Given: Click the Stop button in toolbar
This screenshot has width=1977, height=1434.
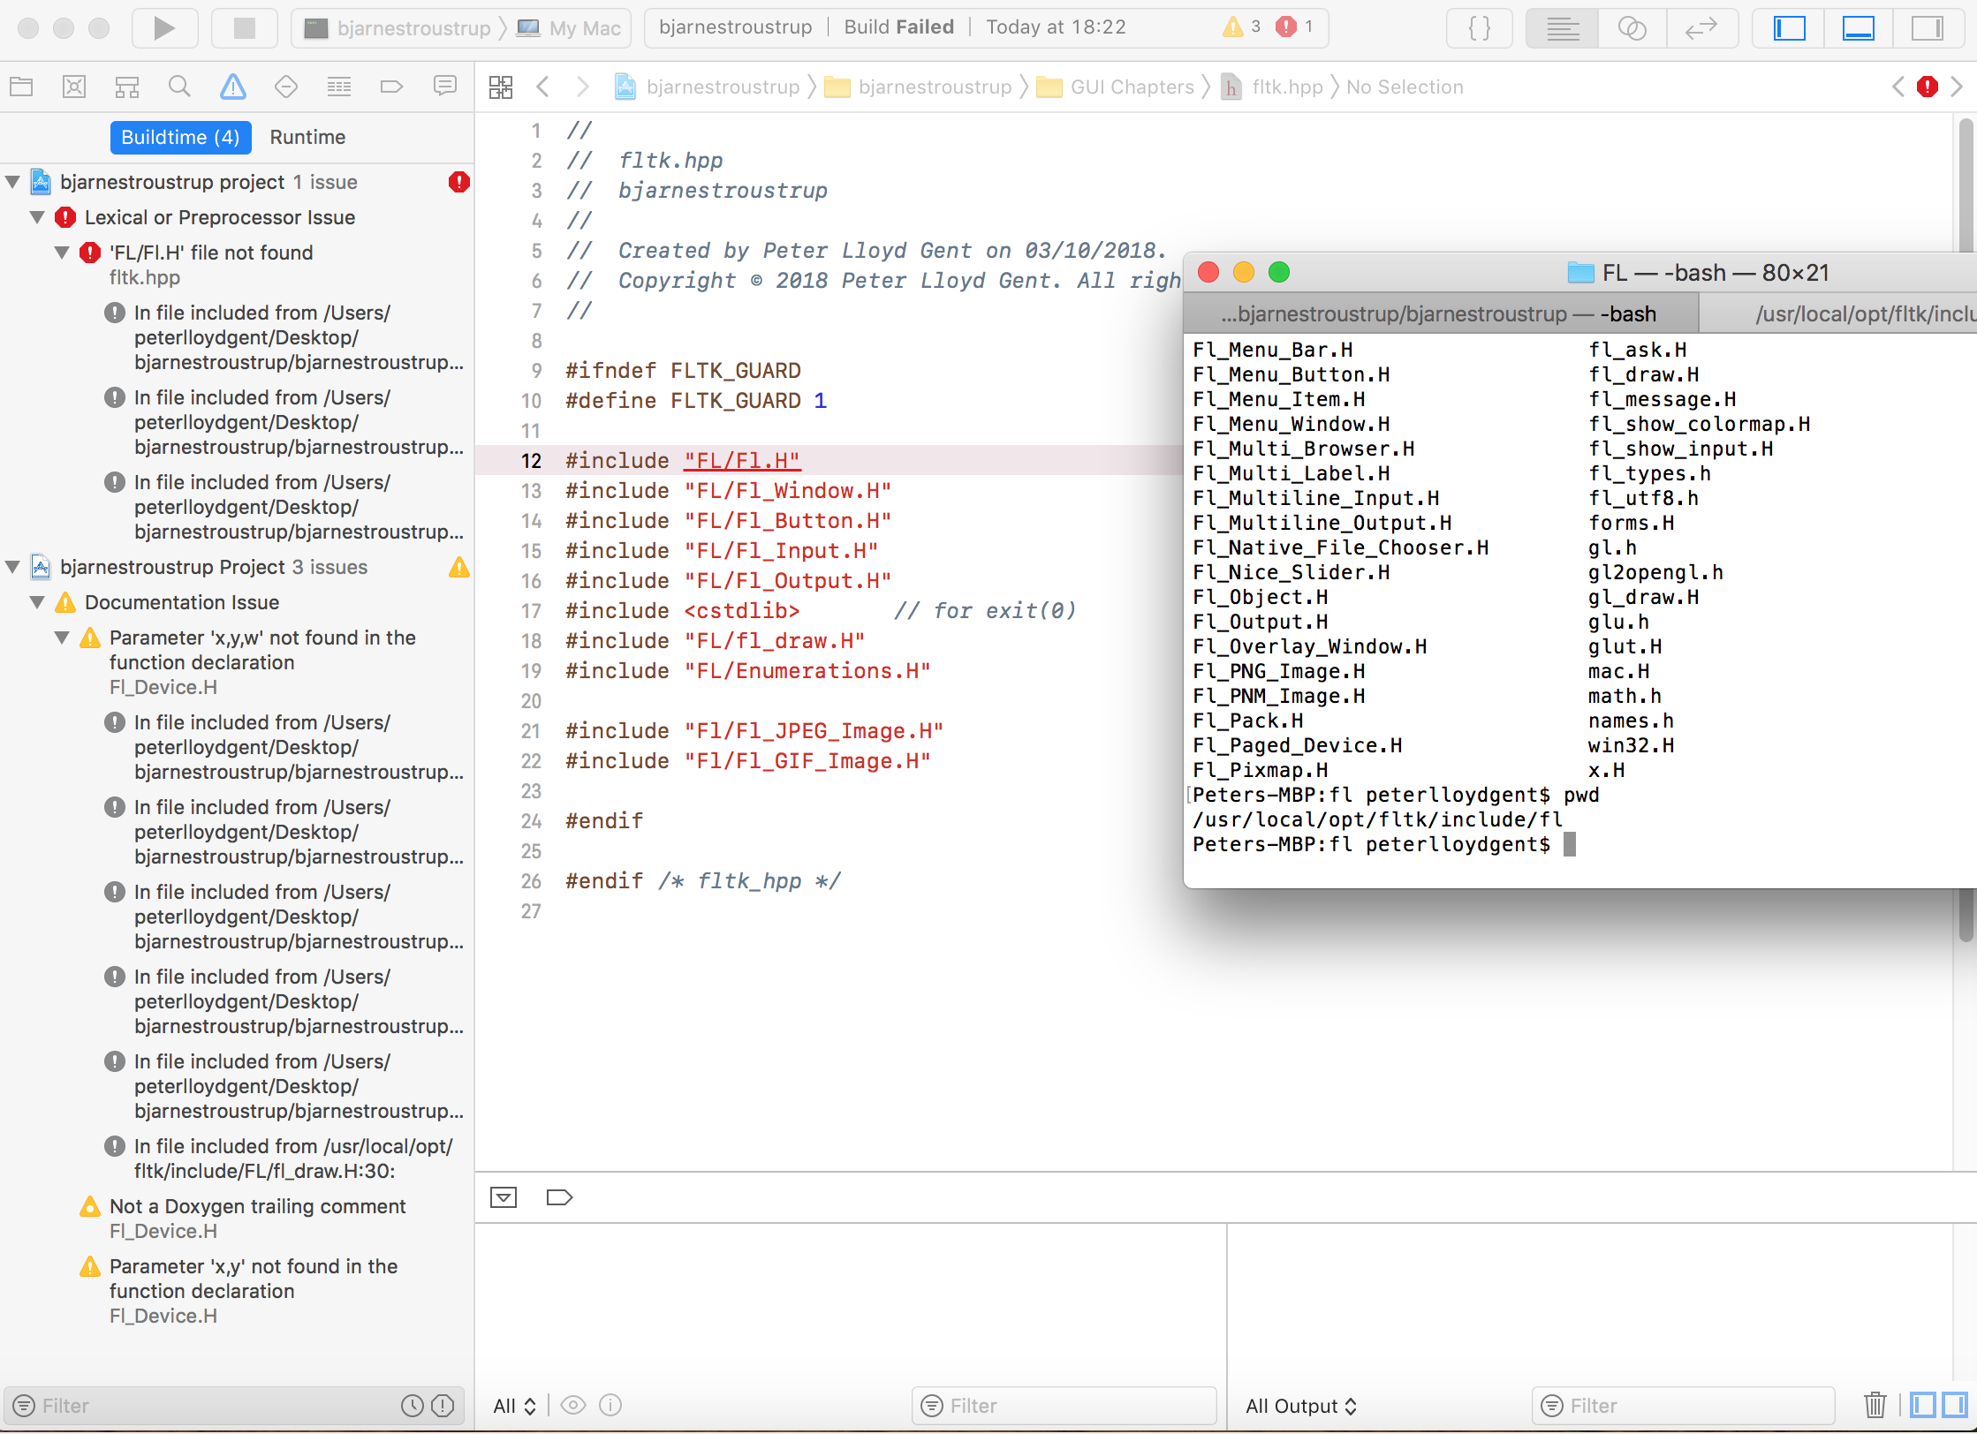Looking at the screenshot, I should tap(244, 28).
